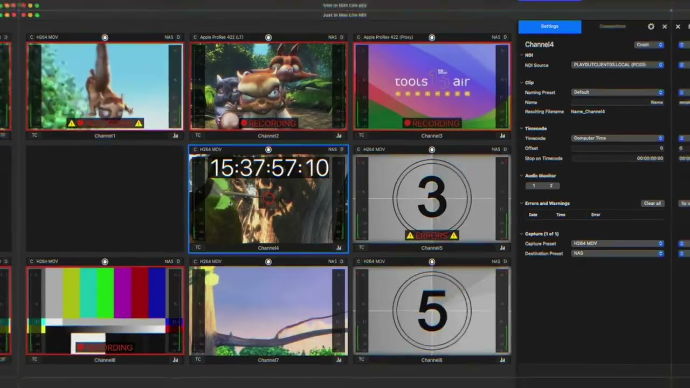Open audio levels icon for Channel4
Viewport: 690px width, 388px height.
339,248
